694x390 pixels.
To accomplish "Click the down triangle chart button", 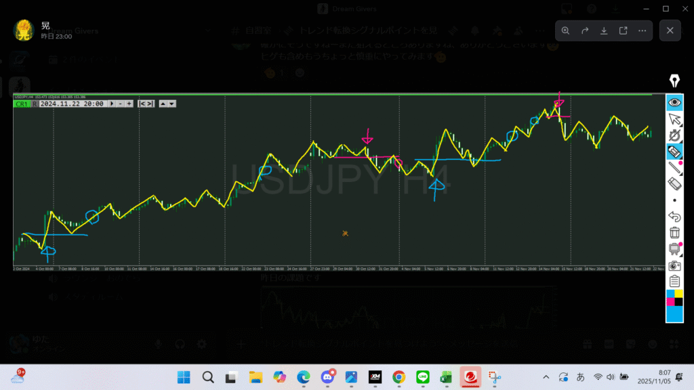I will tap(172, 104).
